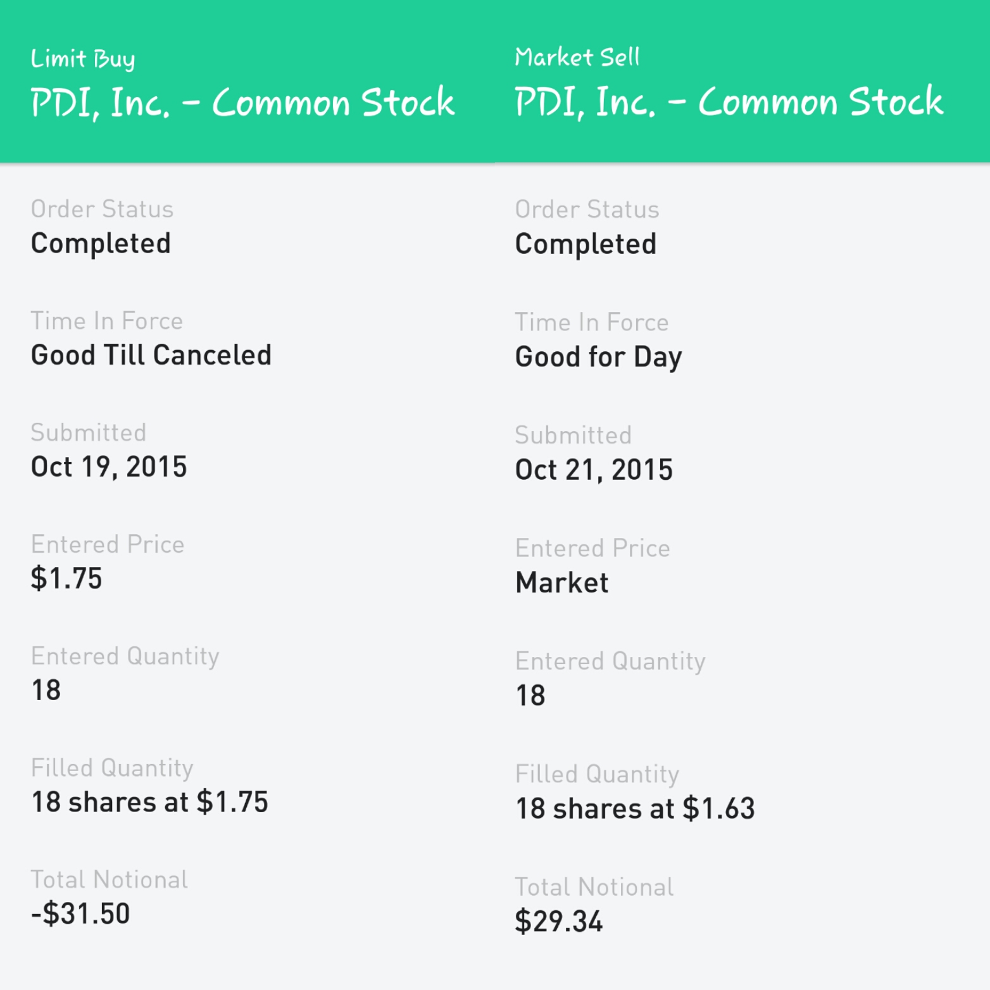Click the Good for Day value

pyautogui.click(x=598, y=357)
